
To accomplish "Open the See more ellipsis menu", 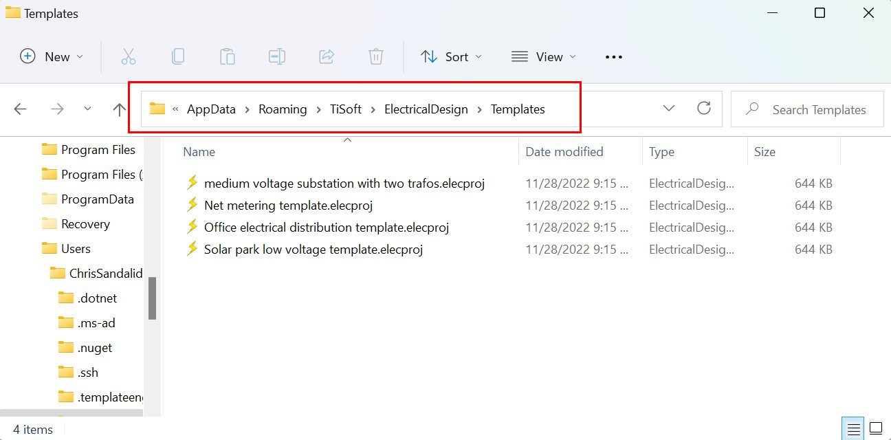I will (613, 57).
